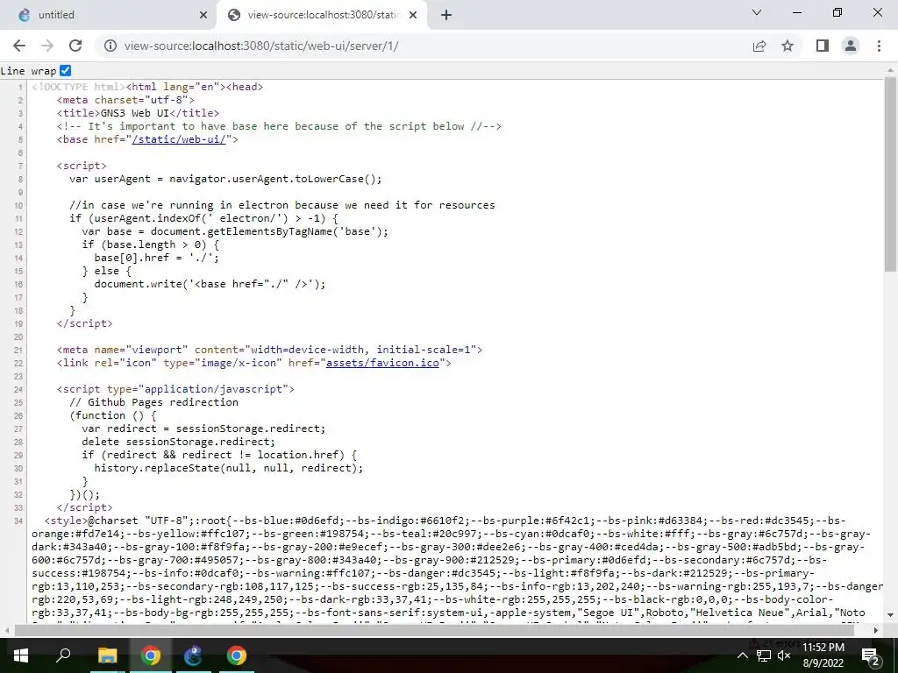Click the <title>GNS3 Web UI</title> line
Viewport: 898px width, 673px height.
[138, 113]
